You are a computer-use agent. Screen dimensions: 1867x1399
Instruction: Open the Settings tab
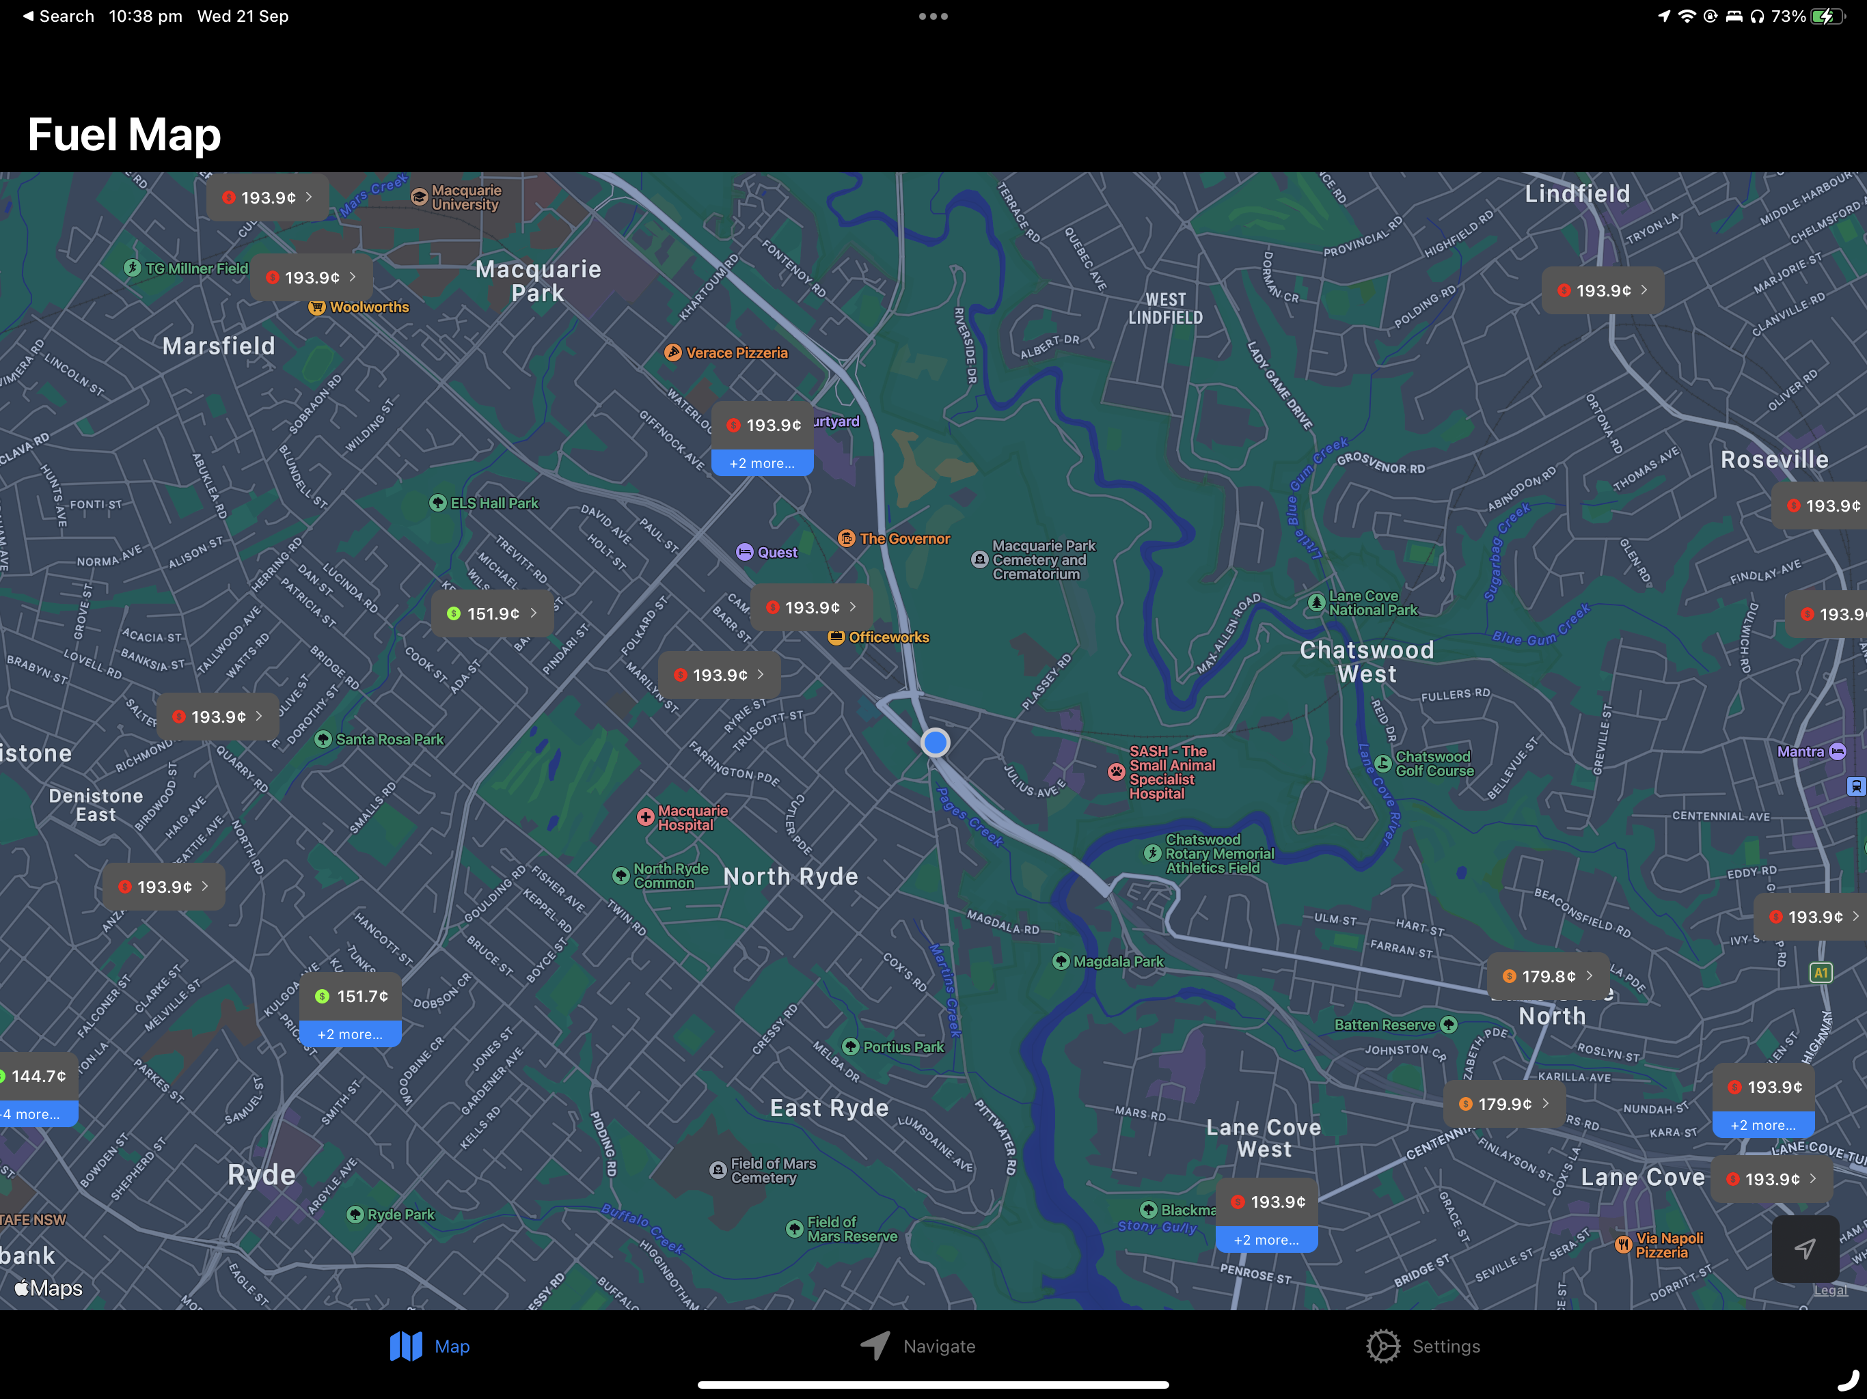[x=1423, y=1346]
